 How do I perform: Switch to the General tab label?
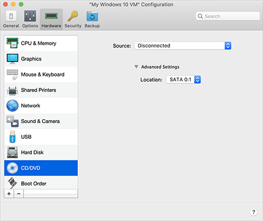tap(11, 26)
